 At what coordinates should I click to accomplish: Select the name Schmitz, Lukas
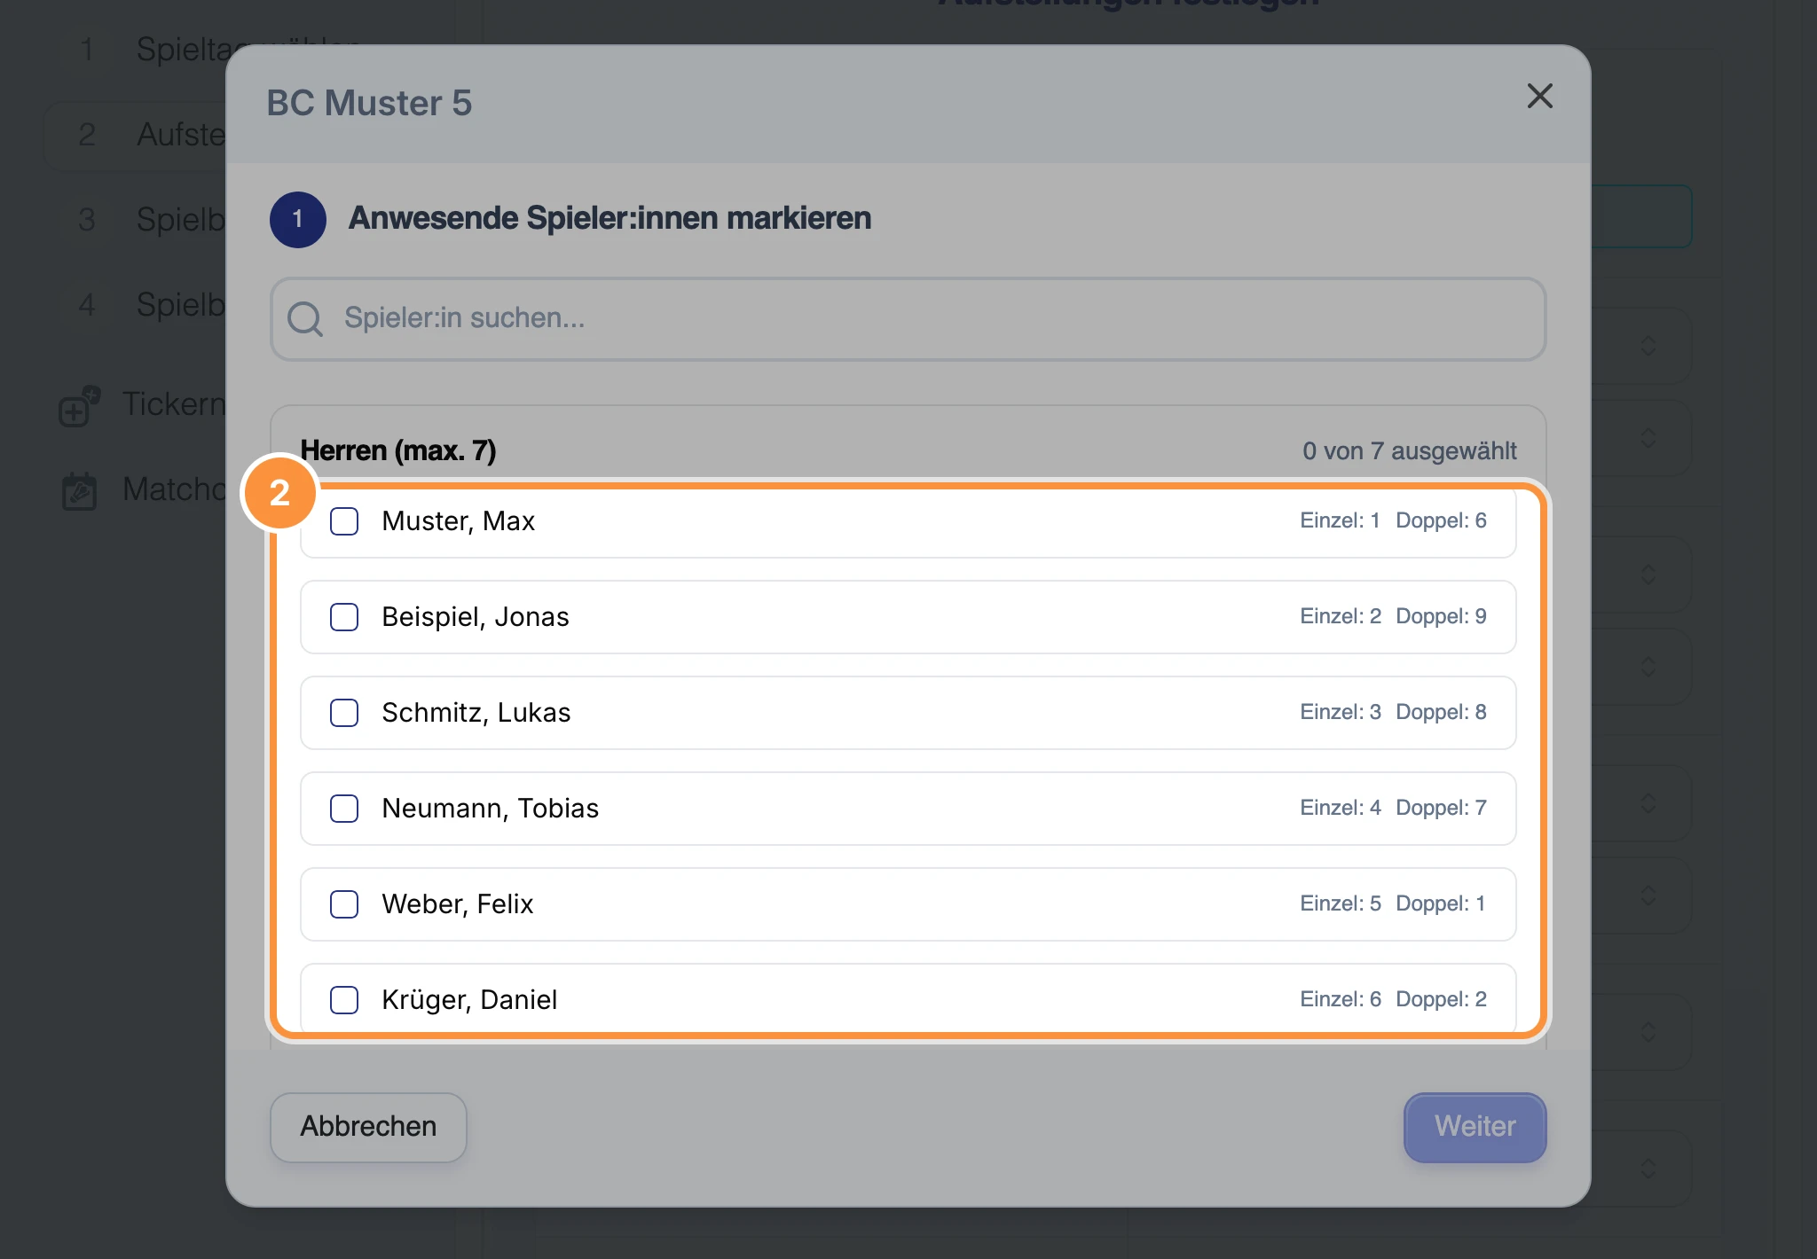476,713
